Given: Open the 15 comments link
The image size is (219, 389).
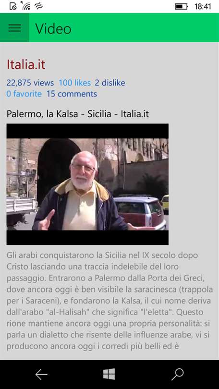Looking at the screenshot, I should coord(72,94).
